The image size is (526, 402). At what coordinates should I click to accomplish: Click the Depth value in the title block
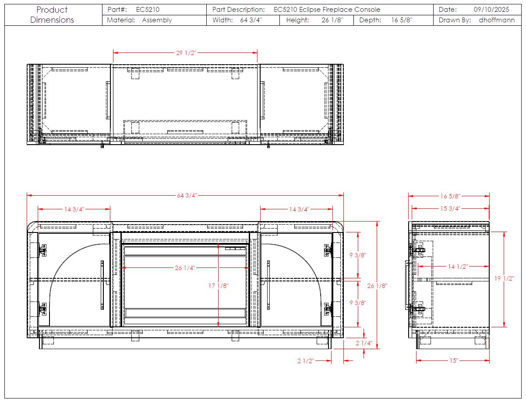click(402, 20)
